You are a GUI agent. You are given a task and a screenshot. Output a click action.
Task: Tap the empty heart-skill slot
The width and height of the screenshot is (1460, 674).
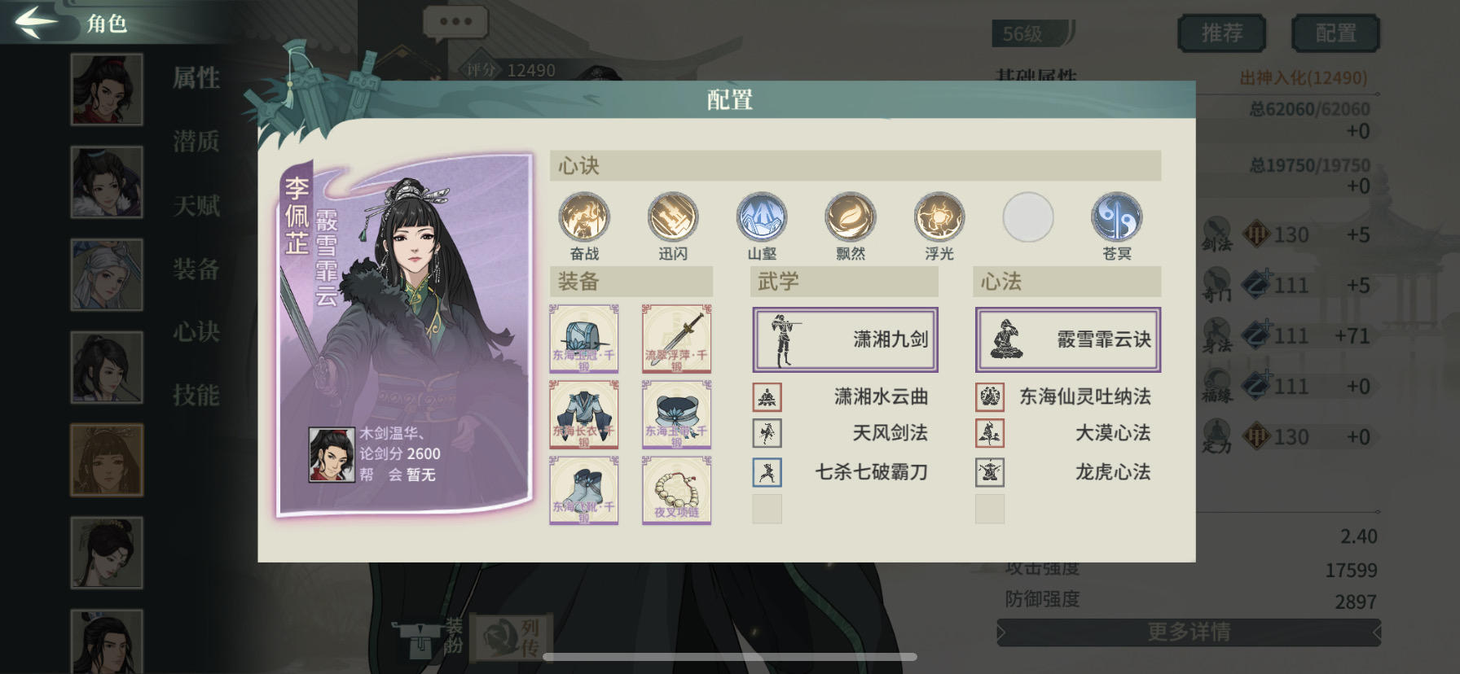pos(1028,217)
